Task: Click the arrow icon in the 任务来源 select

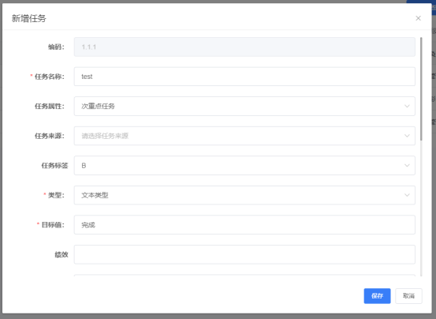Action: (x=407, y=136)
